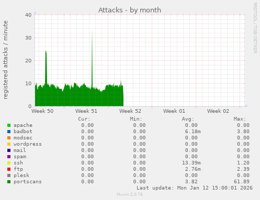Image resolution: width=260 pixels, height=200 pixels.
Task: Click the 'Week 52' axis label
Action: pos(130,111)
